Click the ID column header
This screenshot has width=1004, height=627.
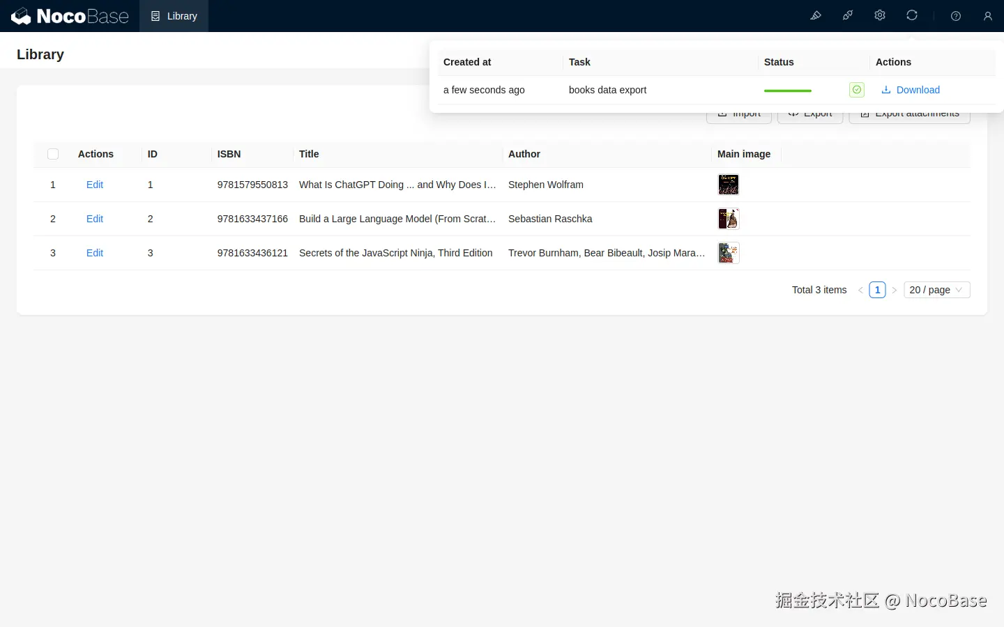click(153, 154)
